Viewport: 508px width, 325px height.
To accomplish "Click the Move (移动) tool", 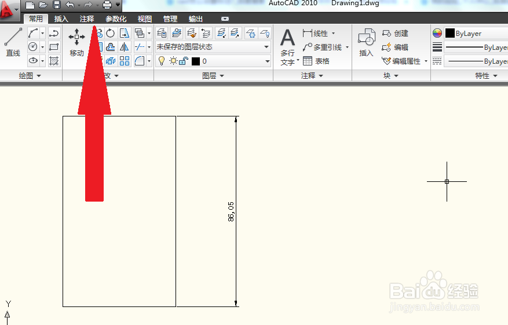I will (x=77, y=42).
